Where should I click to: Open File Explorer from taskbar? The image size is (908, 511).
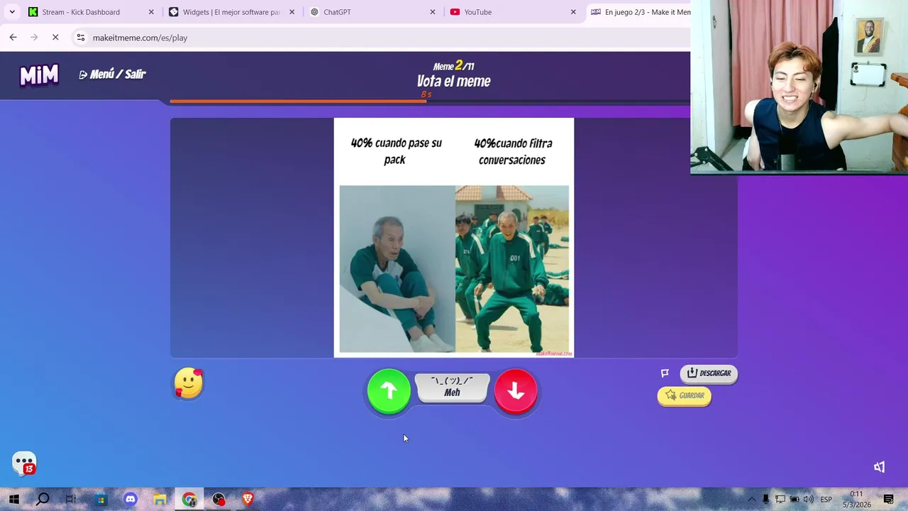(x=160, y=499)
